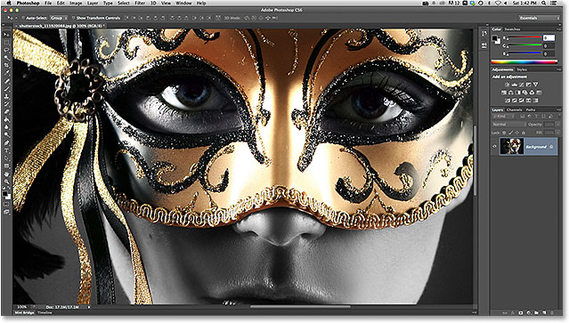Add Photo Filter adjustment
The width and height of the screenshot is (569, 323).
(525, 93)
